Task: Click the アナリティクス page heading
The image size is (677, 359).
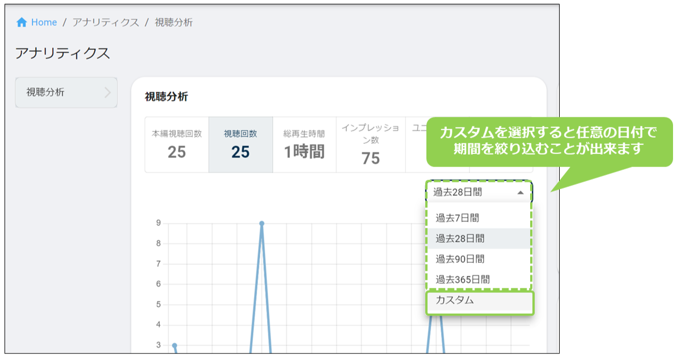Action: click(62, 53)
